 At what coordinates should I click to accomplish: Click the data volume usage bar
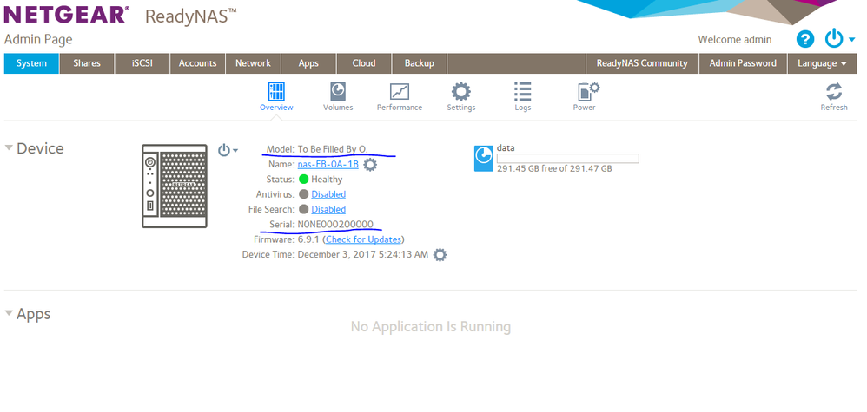pyautogui.click(x=567, y=158)
